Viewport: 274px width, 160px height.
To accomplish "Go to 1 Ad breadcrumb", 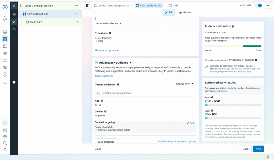I will pos(173,6).
